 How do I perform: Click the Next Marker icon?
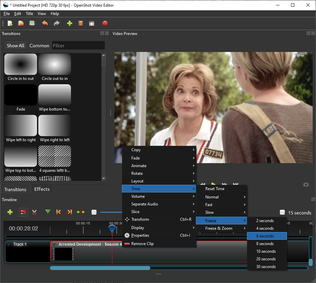[x=70, y=212]
